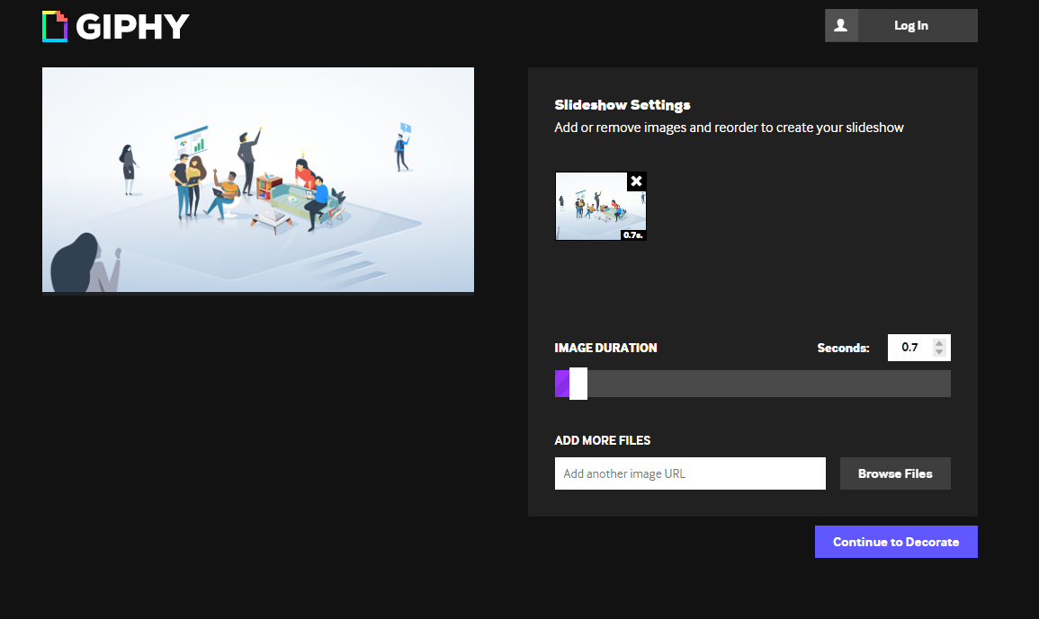1039x619 pixels.
Task: Click the IMAGE DURATION label
Action: (605, 348)
